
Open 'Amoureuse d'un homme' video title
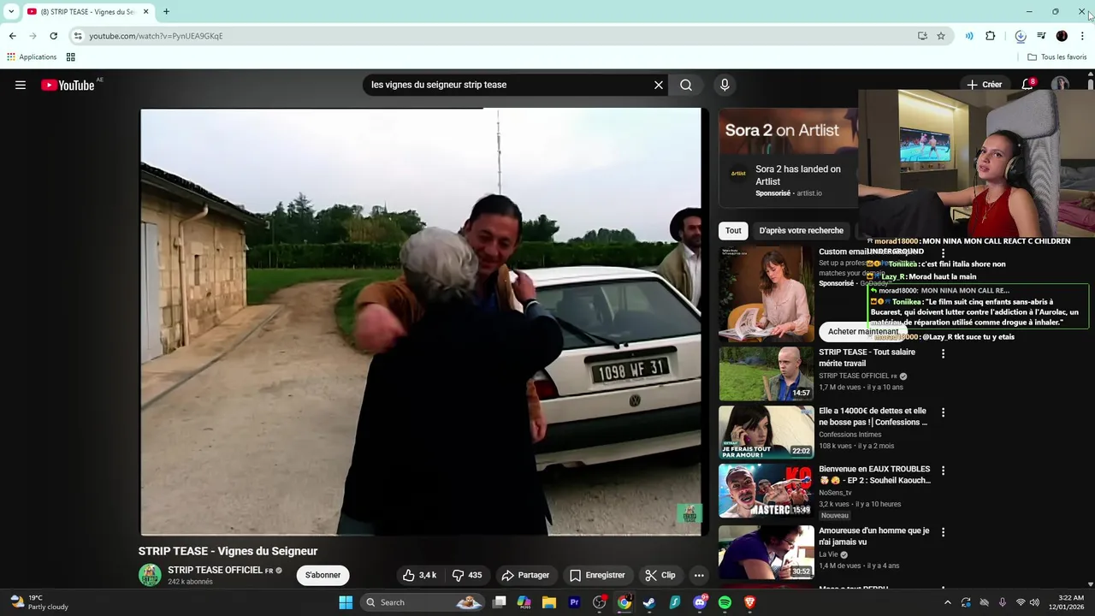click(x=873, y=536)
